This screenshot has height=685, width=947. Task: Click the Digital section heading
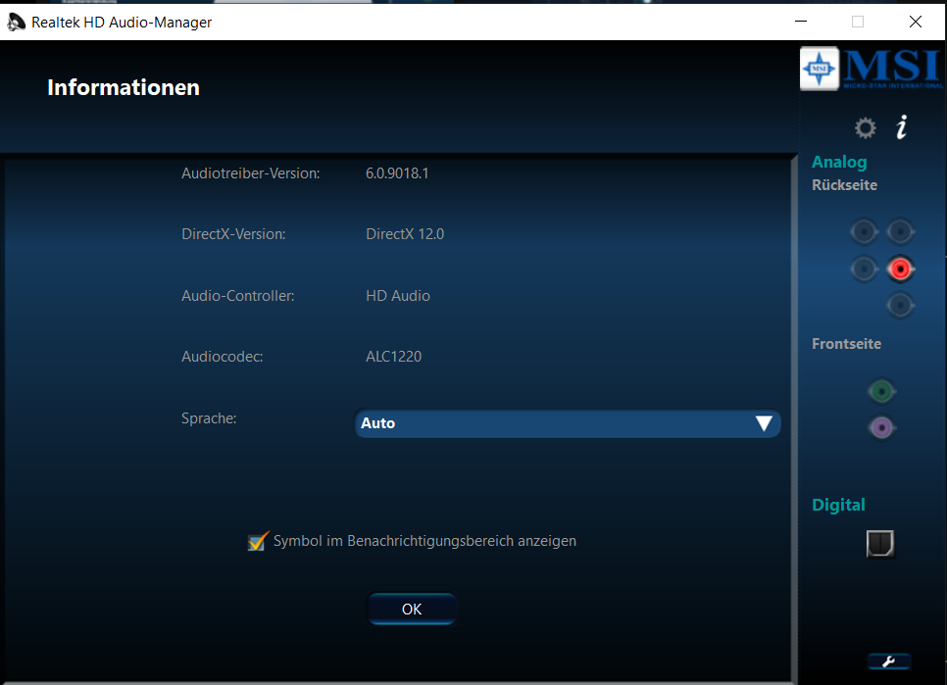pos(838,505)
